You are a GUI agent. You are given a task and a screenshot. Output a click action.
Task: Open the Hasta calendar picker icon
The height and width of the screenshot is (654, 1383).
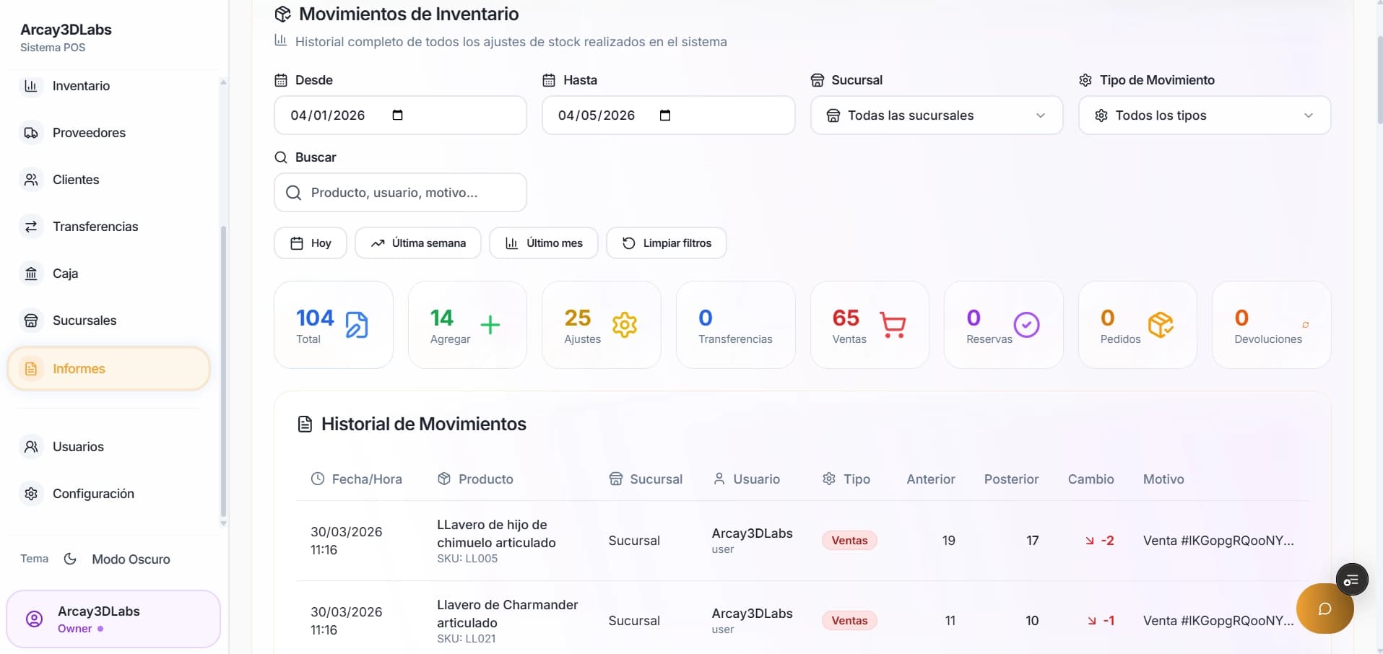coord(665,115)
